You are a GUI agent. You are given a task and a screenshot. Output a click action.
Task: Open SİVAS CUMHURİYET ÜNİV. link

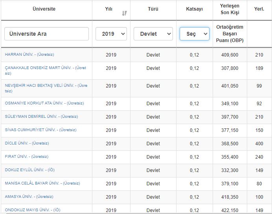click(x=40, y=130)
